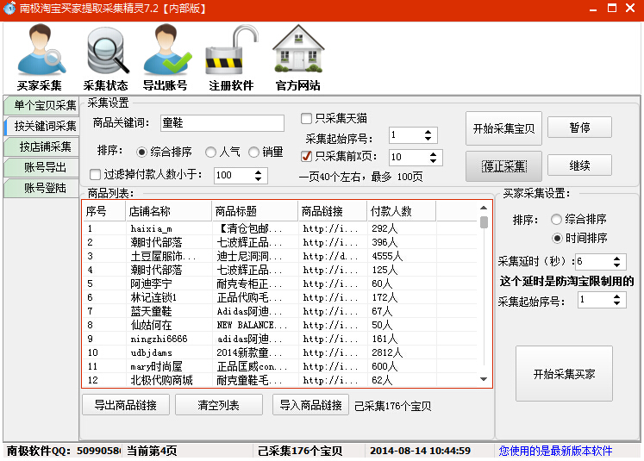Click the 店铺名称 column header
Screen dimensions: 644x461
(168, 211)
